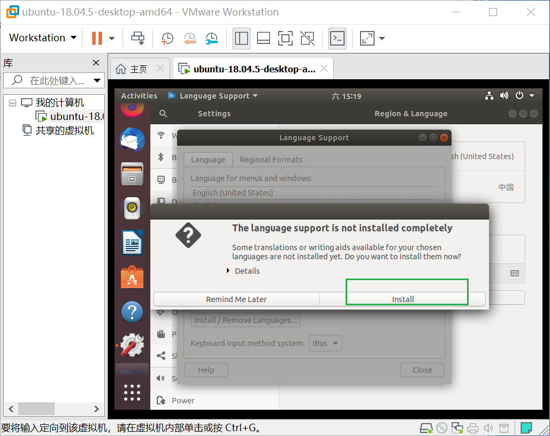Image resolution: width=550 pixels, height=436 pixels.
Task: Enter full screen mode
Action: pos(285,38)
